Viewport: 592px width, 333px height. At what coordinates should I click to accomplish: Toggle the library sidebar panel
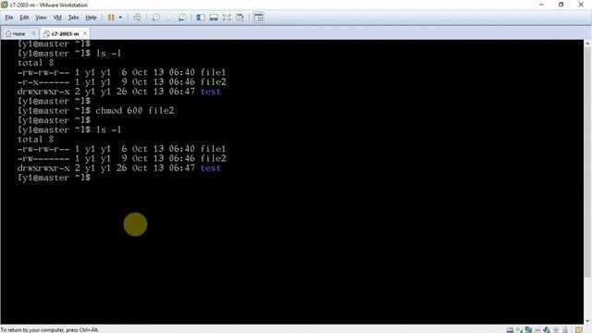pyautogui.click(x=201, y=18)
